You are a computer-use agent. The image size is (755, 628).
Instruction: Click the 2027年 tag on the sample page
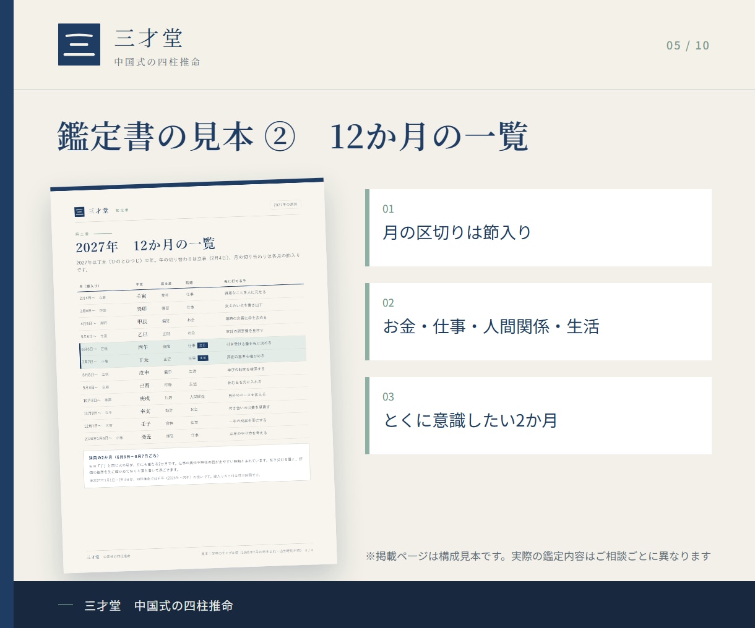click(286, 204)
